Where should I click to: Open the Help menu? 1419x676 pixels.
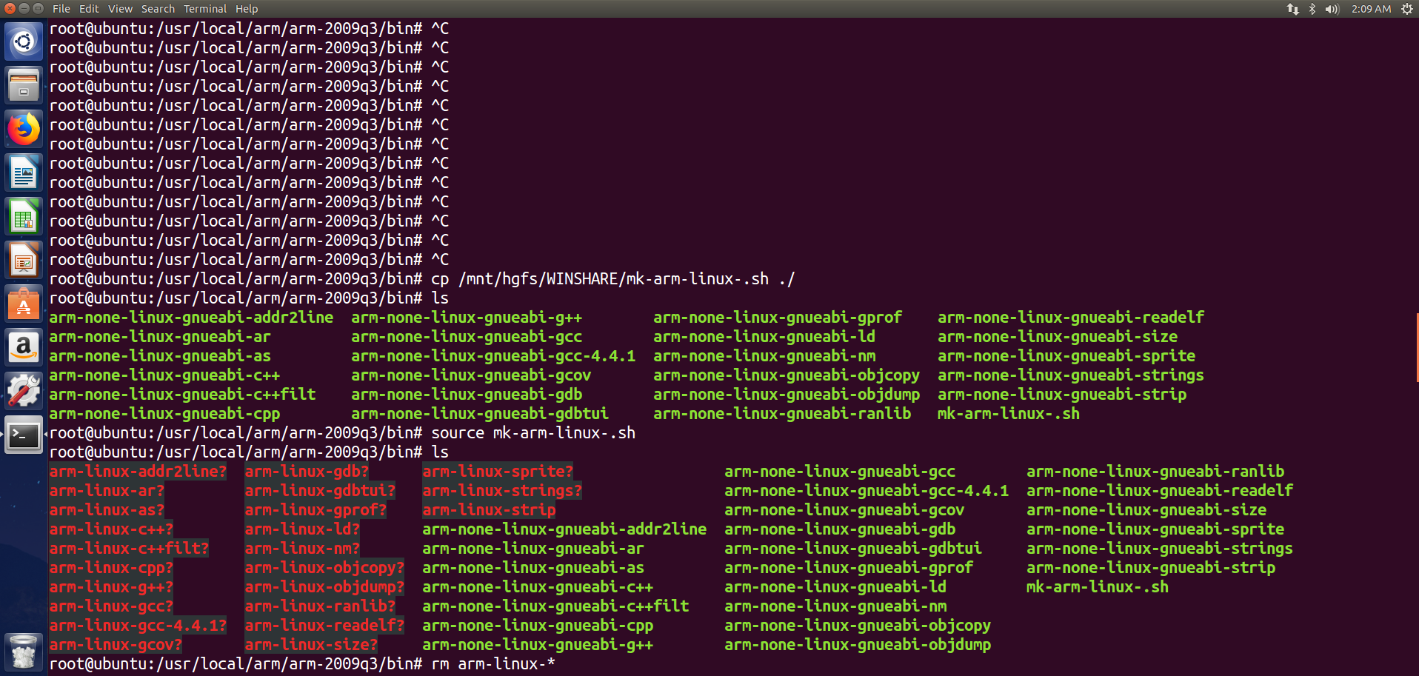coord(247,9)
